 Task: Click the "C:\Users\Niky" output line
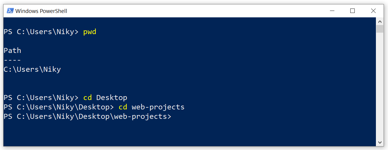[x=32, y=69]
